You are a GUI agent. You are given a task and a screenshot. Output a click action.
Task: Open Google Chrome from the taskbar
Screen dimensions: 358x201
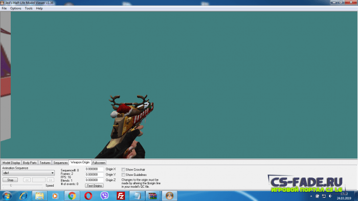pos(72,196)
